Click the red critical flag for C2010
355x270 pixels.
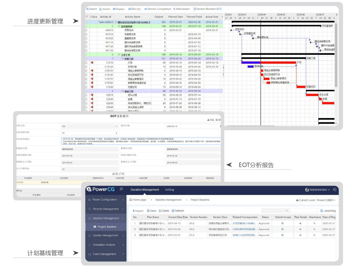(92, 95)
